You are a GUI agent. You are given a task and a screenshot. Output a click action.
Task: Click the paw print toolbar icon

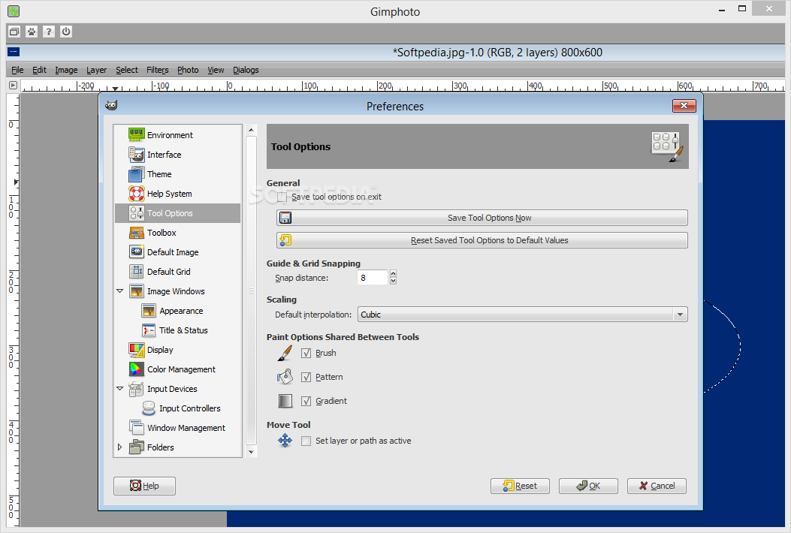[32, 32]
